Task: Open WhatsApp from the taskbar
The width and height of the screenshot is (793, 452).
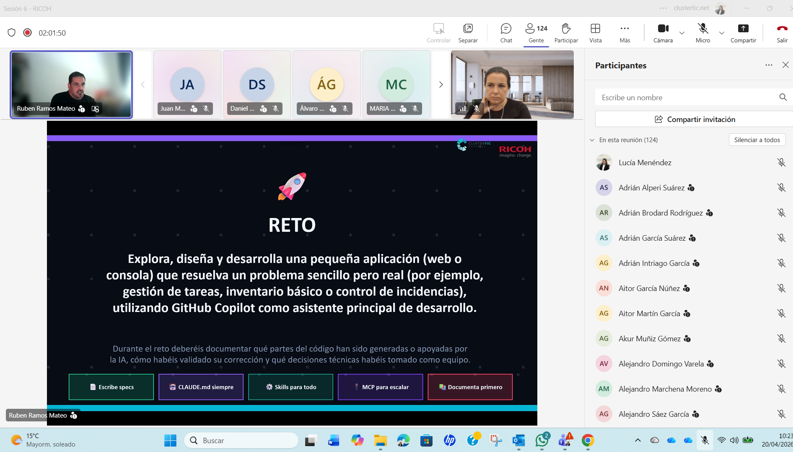Action: coord(542,440)
